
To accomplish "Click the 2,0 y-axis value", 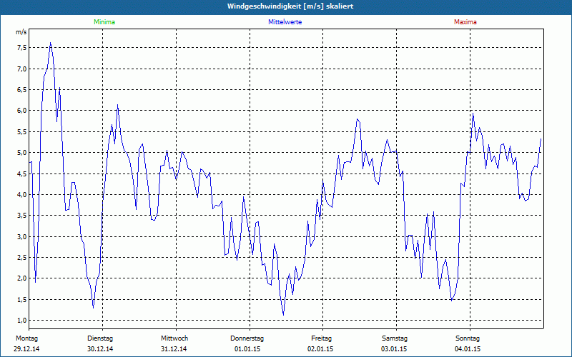I will (21, 278).
